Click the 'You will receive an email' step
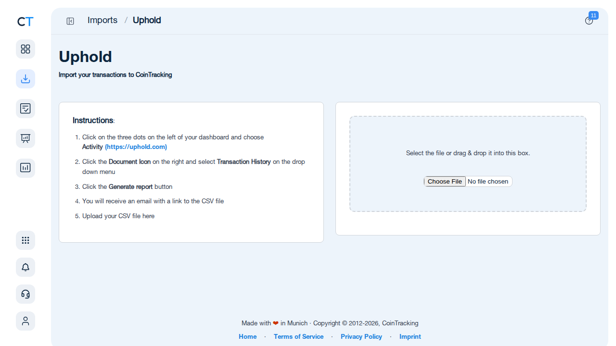Image resolution: width=616 pixels, height=346 pixels. coord(153,201)
